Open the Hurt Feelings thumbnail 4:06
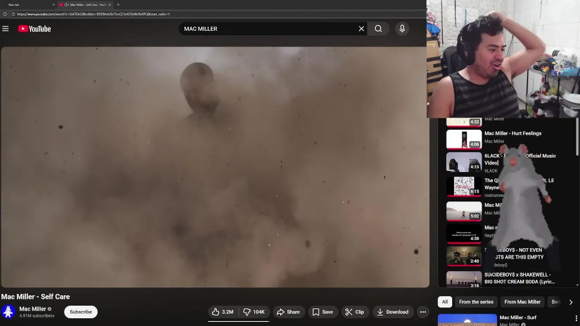The width and height of the screenshot is (580, 326). pyautogui.click(x=464, y=139)
